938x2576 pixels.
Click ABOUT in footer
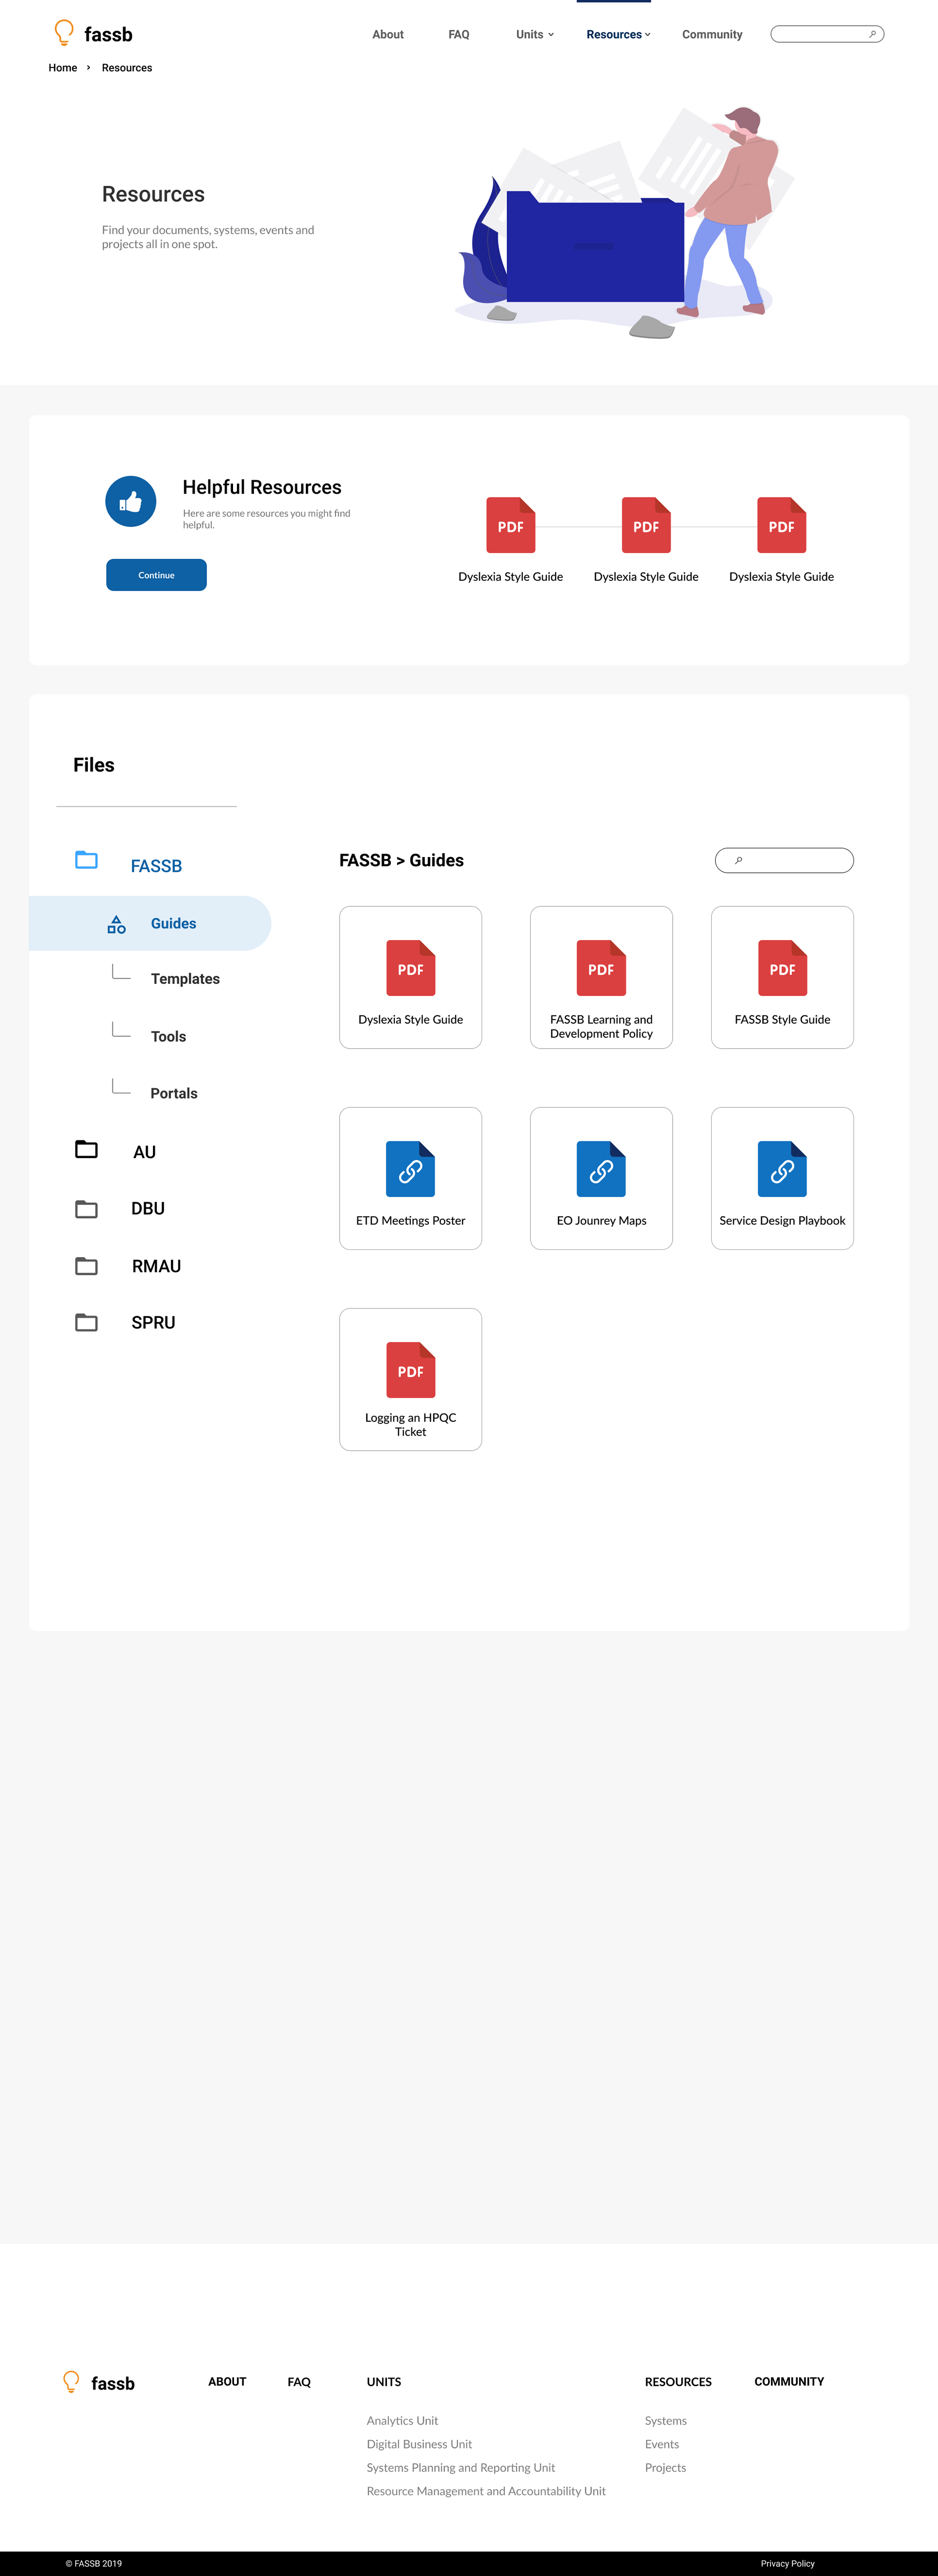click(x=227, y=2382)
